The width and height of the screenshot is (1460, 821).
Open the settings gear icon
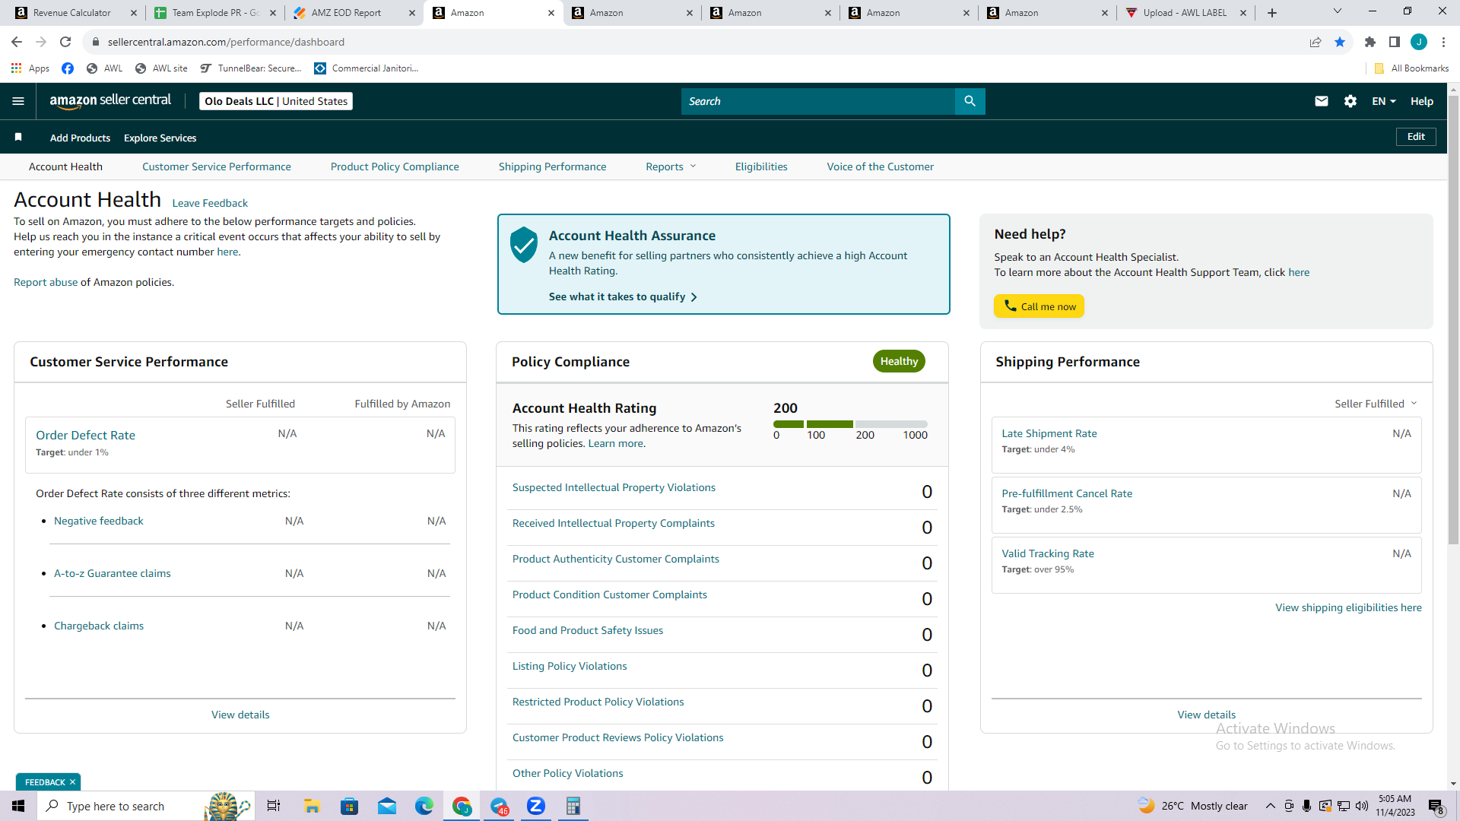click(1350, 101)
